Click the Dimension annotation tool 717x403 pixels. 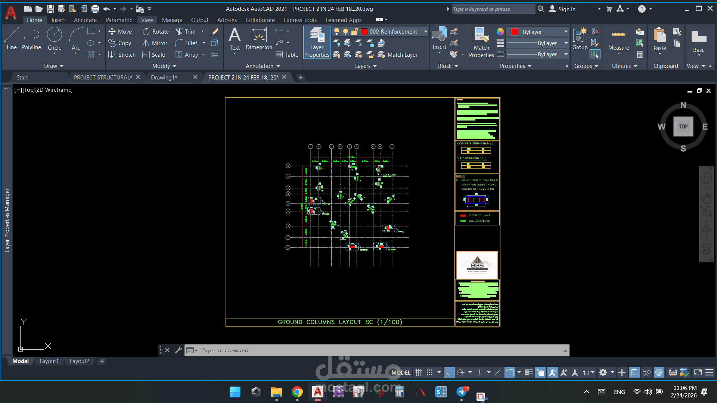(259, 38)
